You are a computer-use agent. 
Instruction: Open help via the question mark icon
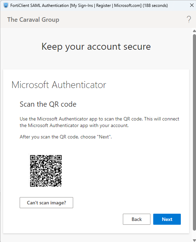pyautogui.click(x=189, y=19)
